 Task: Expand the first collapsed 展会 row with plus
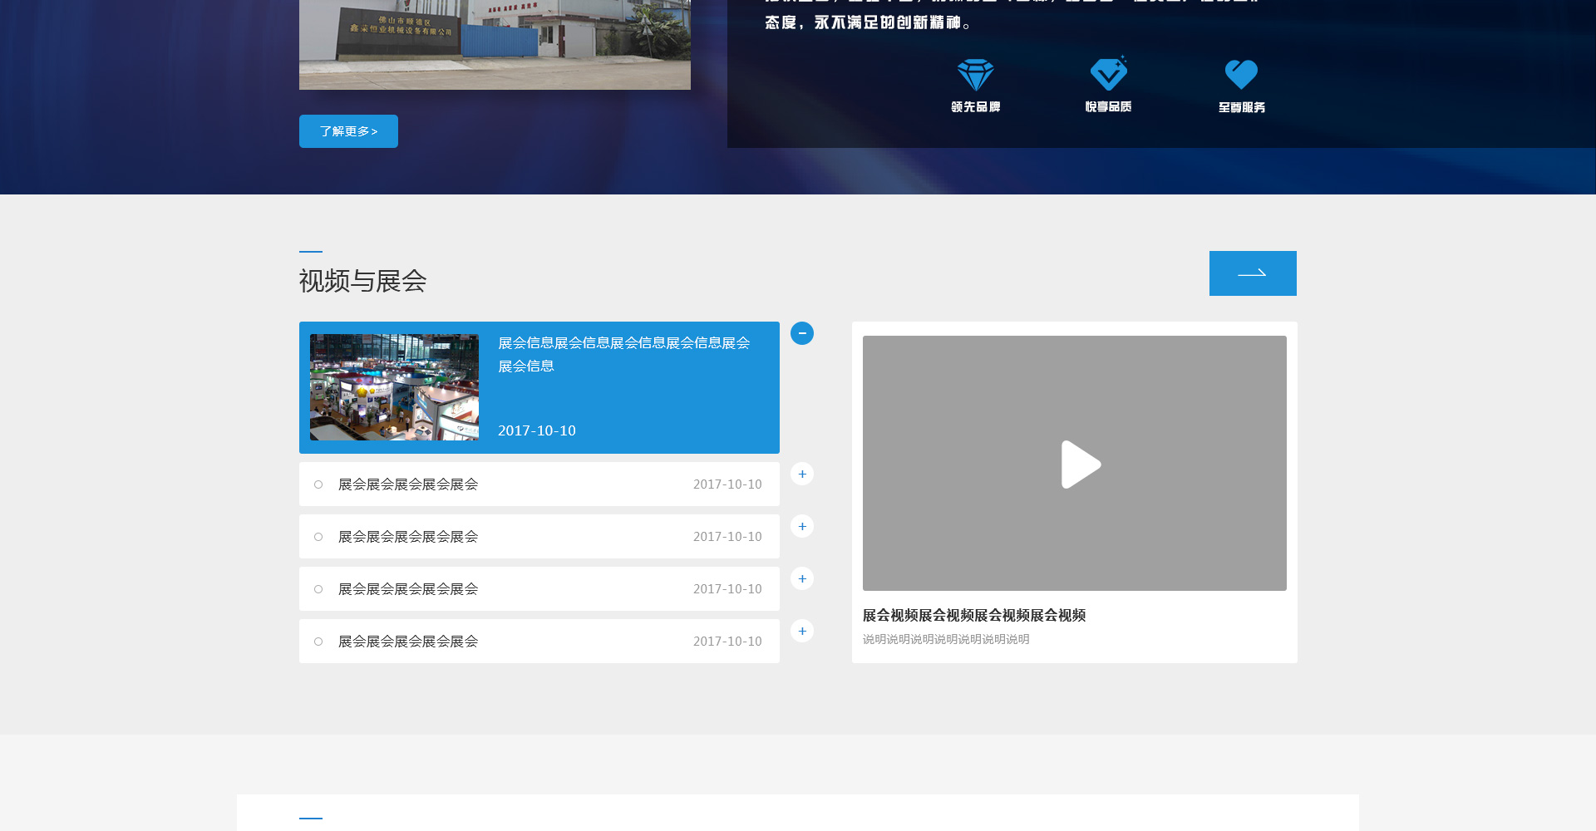801,474
